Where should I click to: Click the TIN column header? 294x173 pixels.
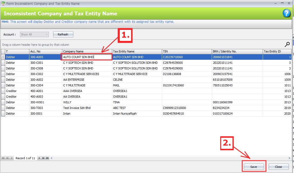(x=186, y=51)
